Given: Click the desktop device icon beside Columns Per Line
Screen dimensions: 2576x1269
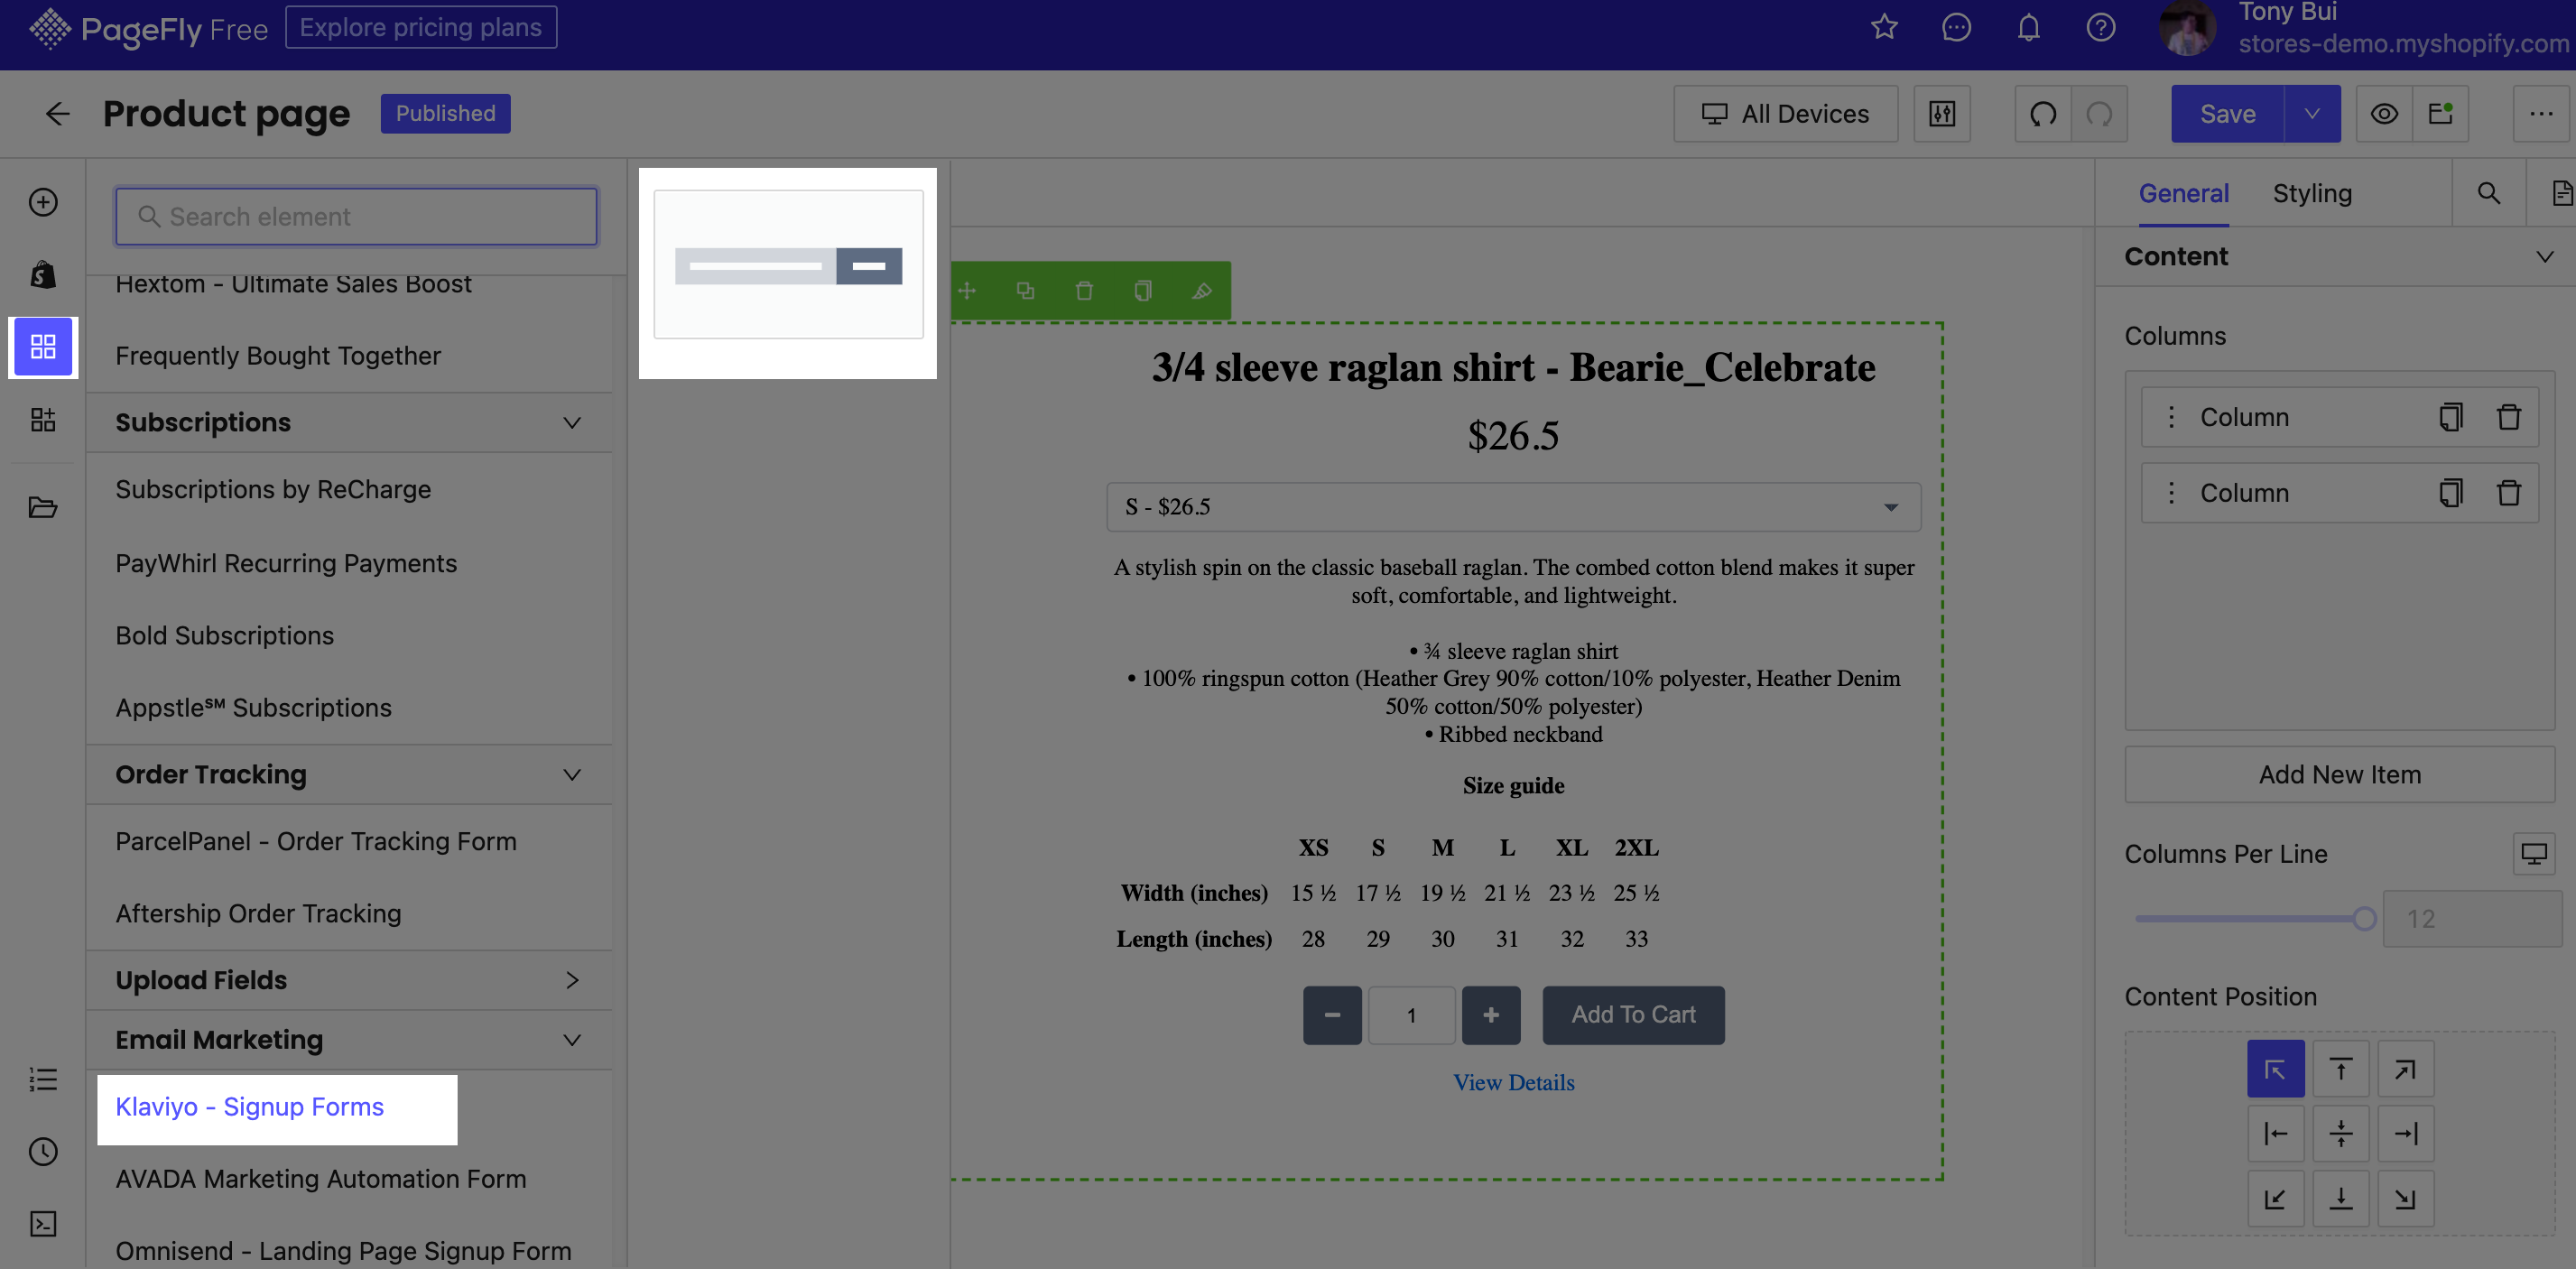Looking at the screenshot, I should click(2533, 854).
